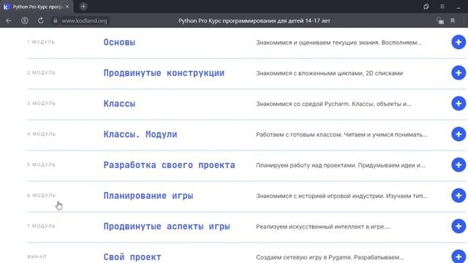Click the '3 модуль' label

[42, 104]
